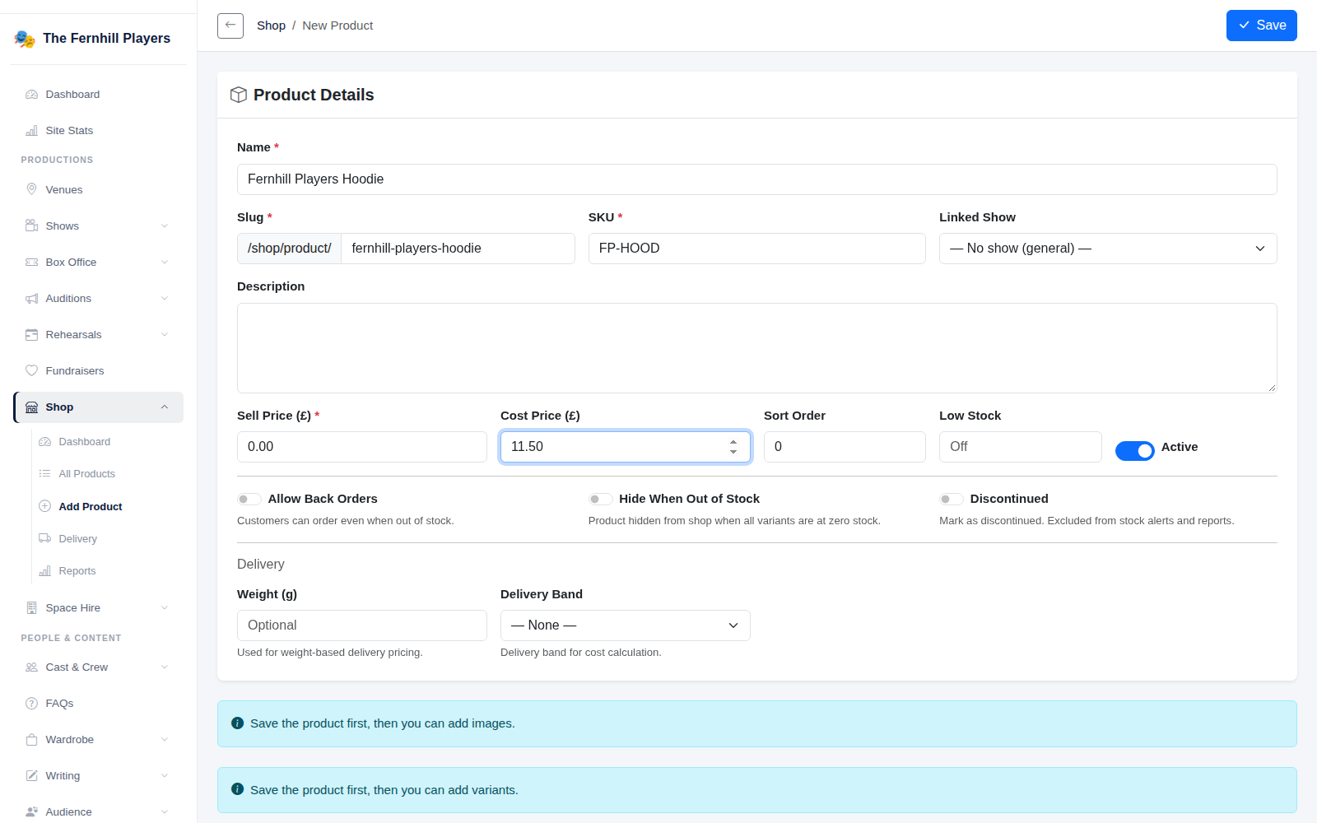This screenshot has height=823, width=1317.
Task: Toggle the Discontinued switch
Action: tap(952, 499)
